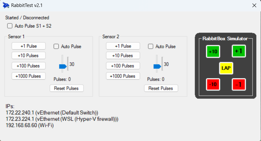Reset Pulses for Sensor 2
The image size is (261, 141).
[161, 88]
